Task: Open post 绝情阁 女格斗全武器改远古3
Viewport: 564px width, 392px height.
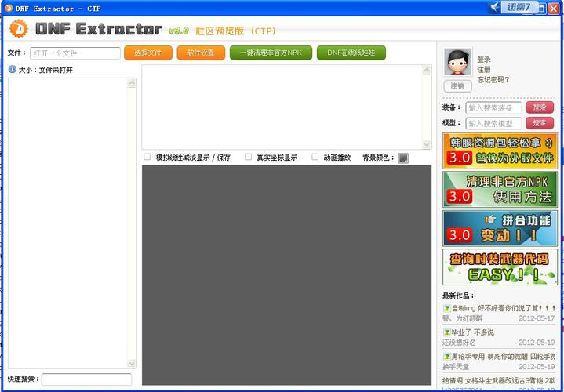Action: (499, 380)
